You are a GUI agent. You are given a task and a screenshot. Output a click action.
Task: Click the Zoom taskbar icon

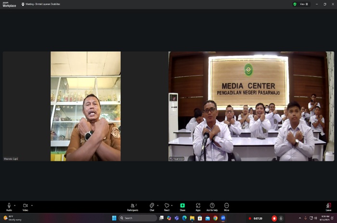pos(223,218)
